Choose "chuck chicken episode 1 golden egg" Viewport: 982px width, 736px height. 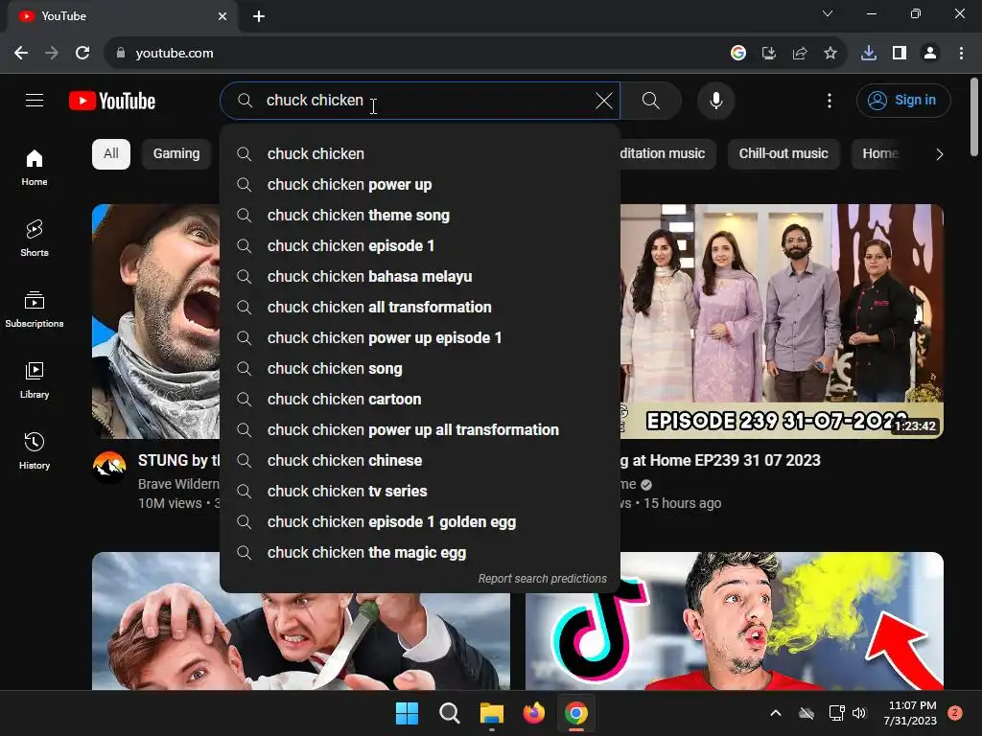pos(420,522)
